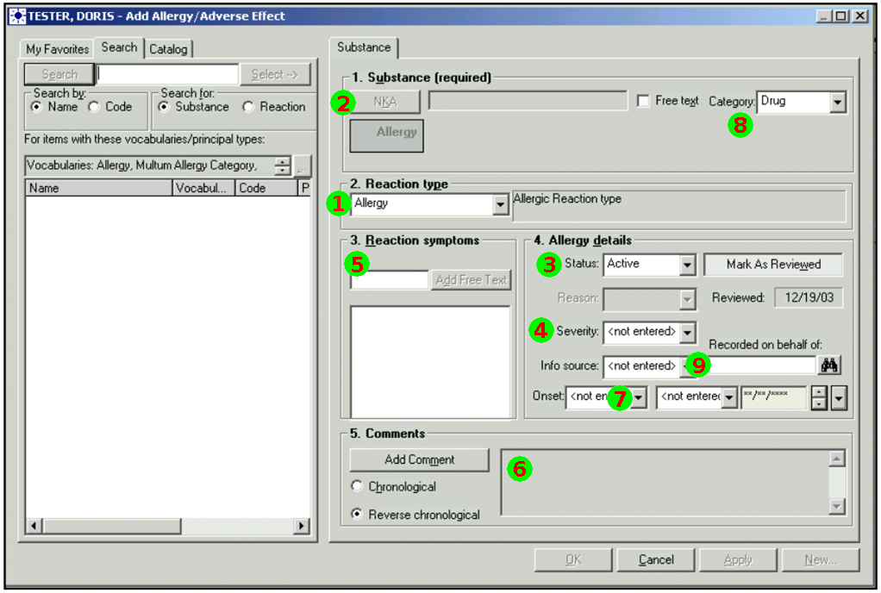Click the vocabularies ellipsis browse button
The image size is (881, 593).
click(303, 165)
